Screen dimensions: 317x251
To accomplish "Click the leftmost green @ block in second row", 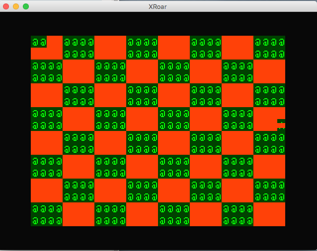I will (x=47, y=71).
